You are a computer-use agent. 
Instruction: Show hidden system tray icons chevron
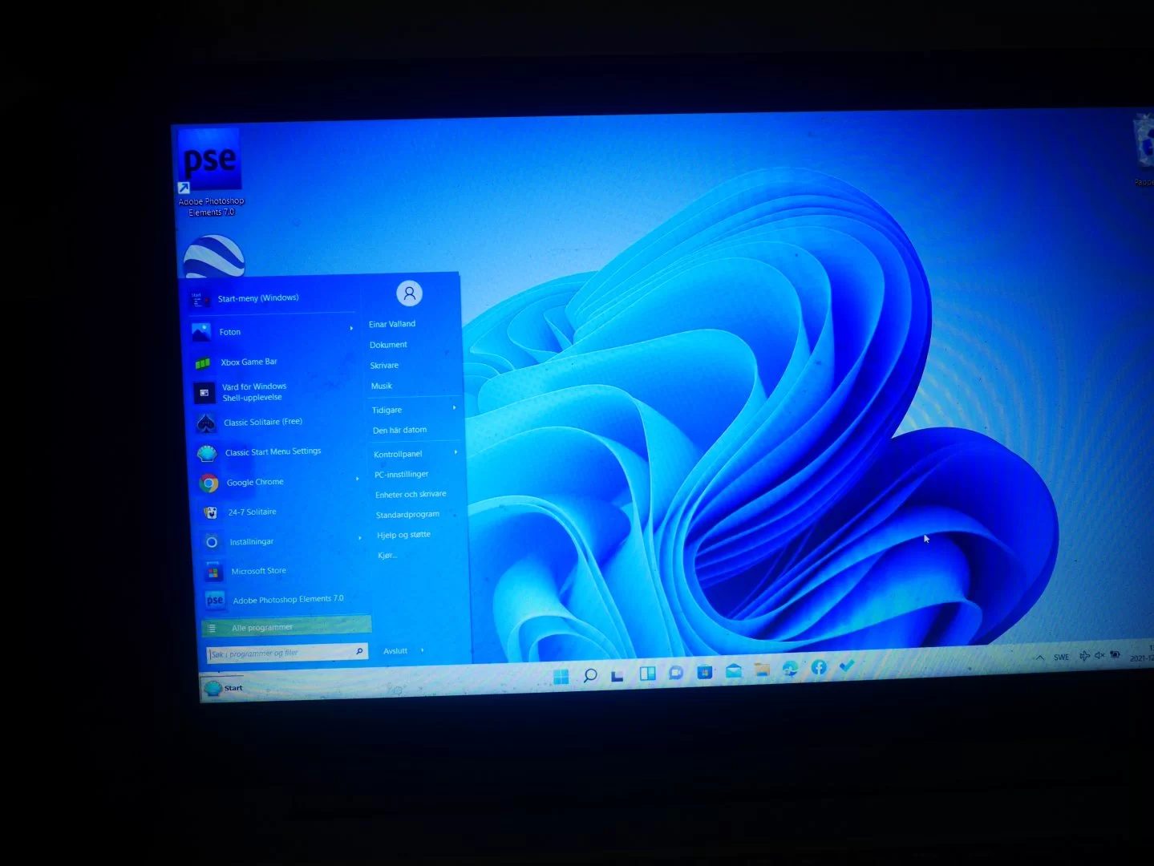pyautogui.click(x=1039, y=658)
